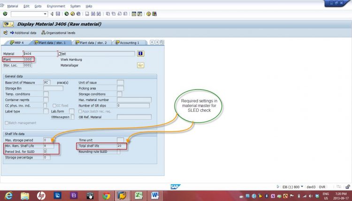The height and width of the screenshot is (201, 352).
Task: Open the tab list selector icon
Action: (x=162, y=42)
